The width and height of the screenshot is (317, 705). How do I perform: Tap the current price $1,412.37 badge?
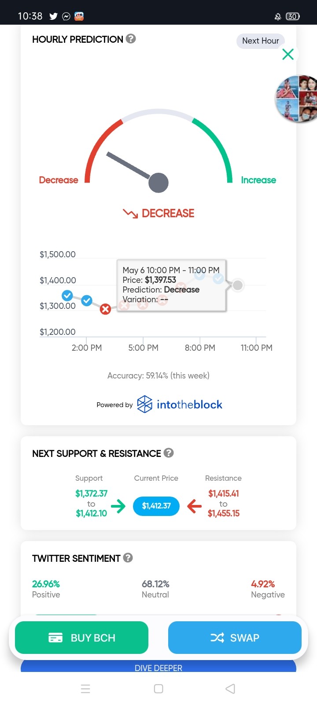(156, 505)
